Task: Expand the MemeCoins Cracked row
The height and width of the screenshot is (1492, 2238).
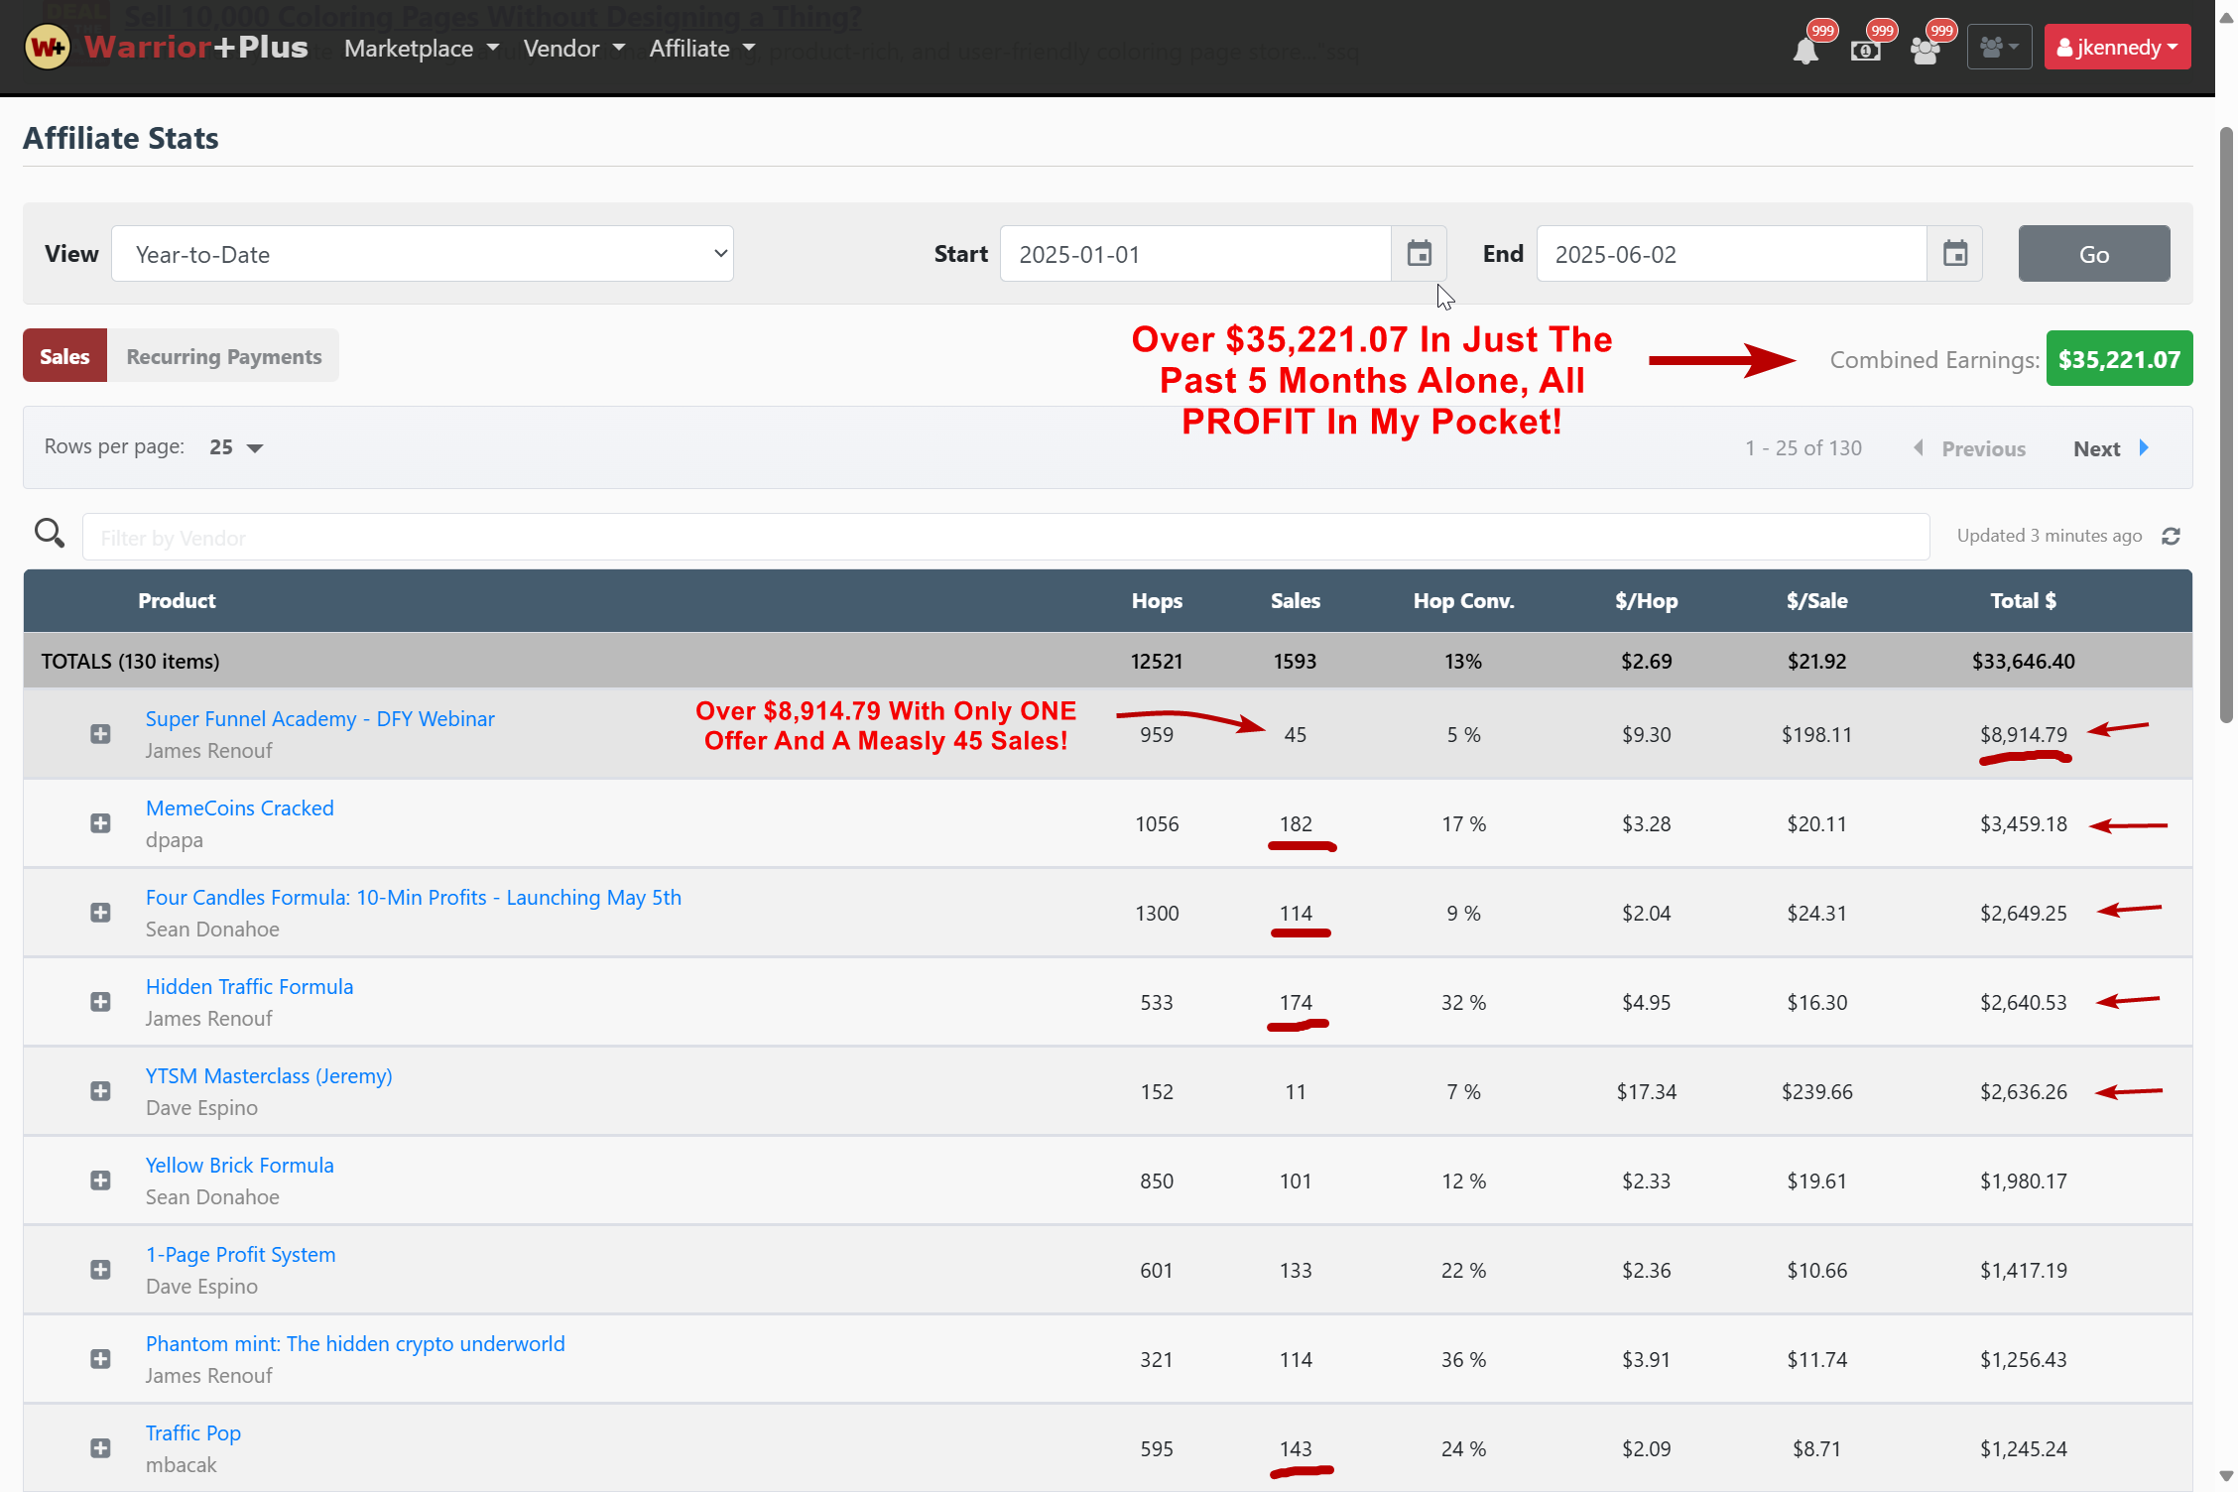Action: point(100,823)
